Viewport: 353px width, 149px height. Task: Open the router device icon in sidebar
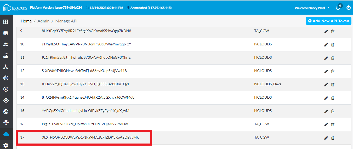point(5,56)
